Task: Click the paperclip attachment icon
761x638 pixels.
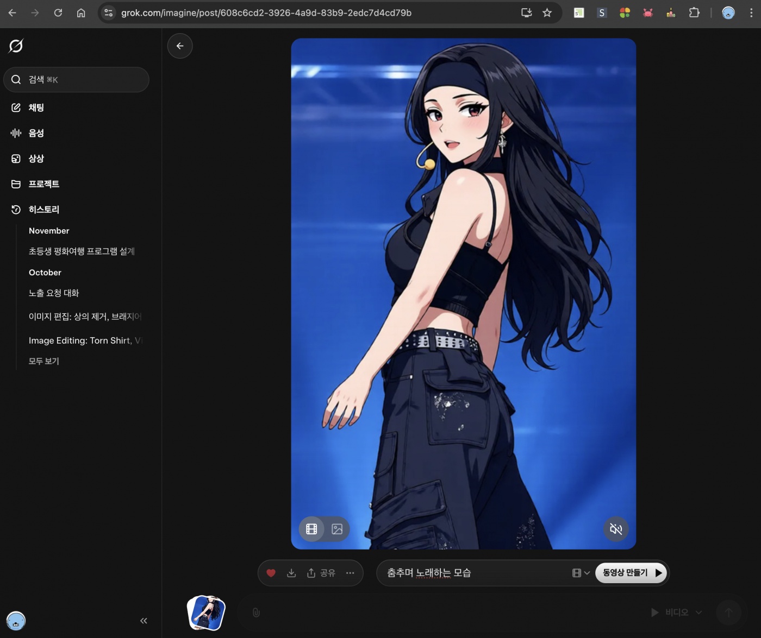Action: (256, 612)
